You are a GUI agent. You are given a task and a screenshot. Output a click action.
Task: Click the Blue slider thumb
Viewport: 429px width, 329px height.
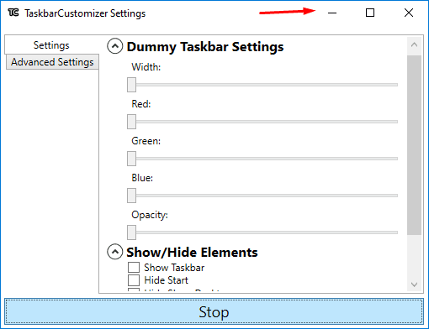click(x=131, y=196)
